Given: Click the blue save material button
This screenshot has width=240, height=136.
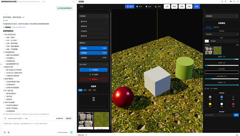Looking at the screenshot, I should click(x=236, y=115).
